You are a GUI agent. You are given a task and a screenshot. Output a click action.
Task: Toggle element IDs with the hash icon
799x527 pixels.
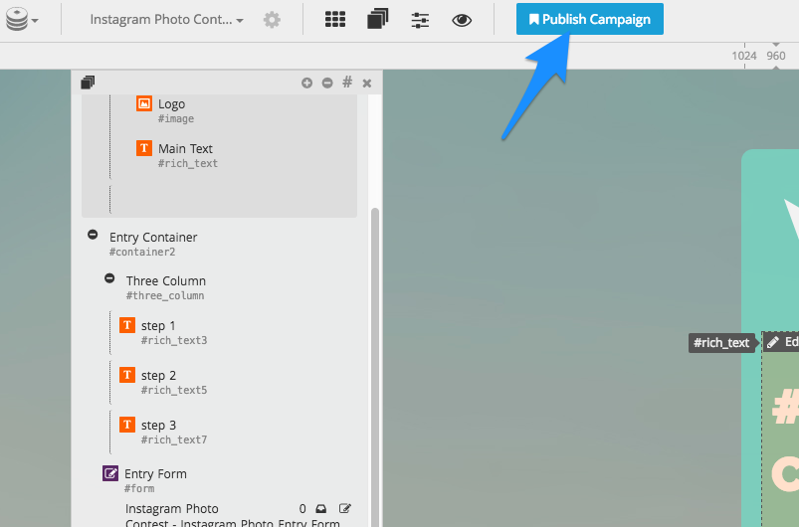[x=347, y=83]
